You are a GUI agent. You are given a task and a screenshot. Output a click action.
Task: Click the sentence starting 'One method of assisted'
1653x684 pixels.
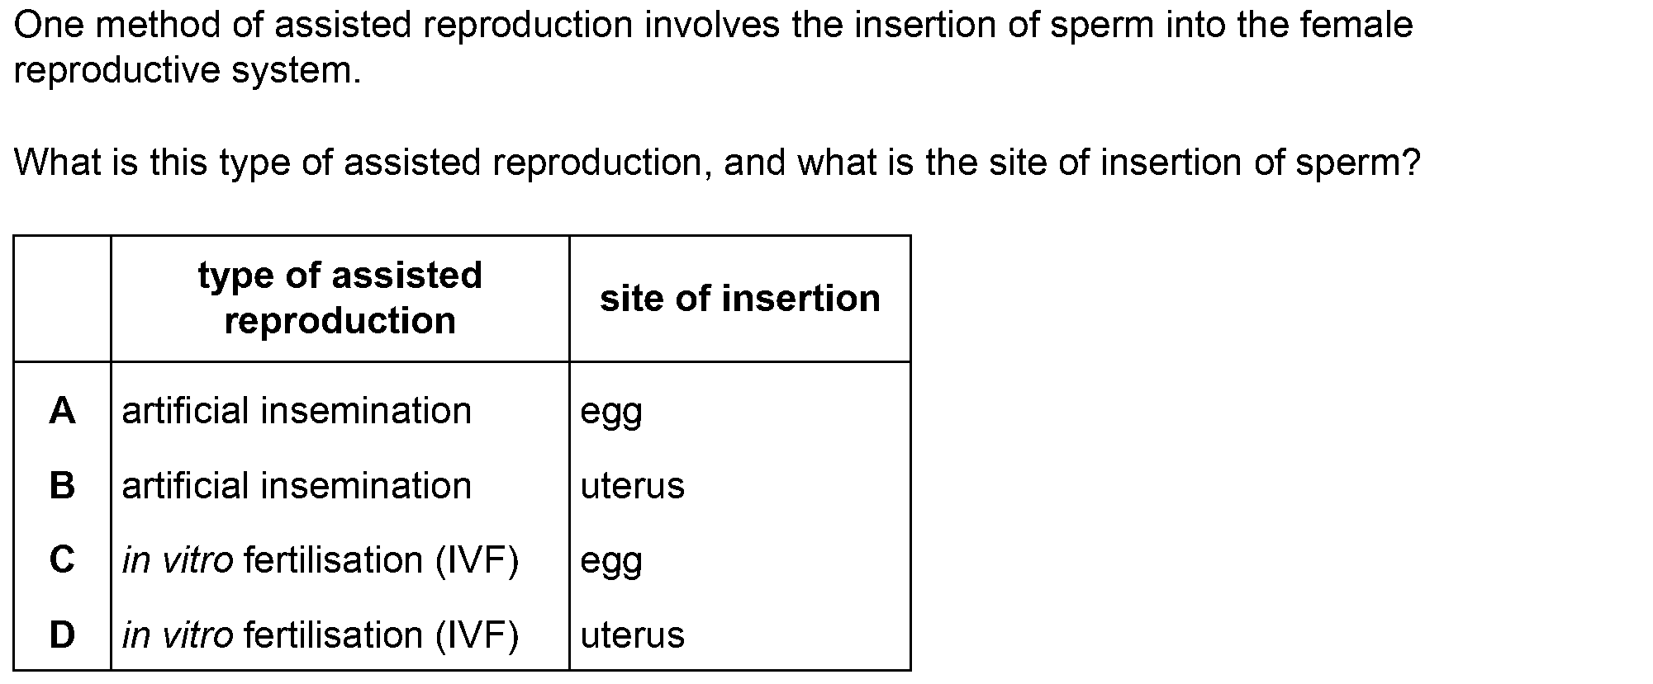(714, 26)
